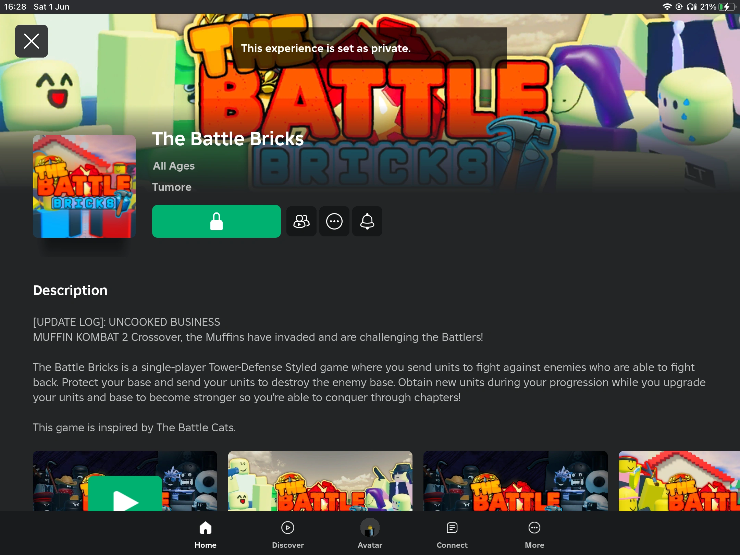Open the three-dot options menu
This screenshot has width=740, height=555.
pyautogui.click(x=334, y=221)
